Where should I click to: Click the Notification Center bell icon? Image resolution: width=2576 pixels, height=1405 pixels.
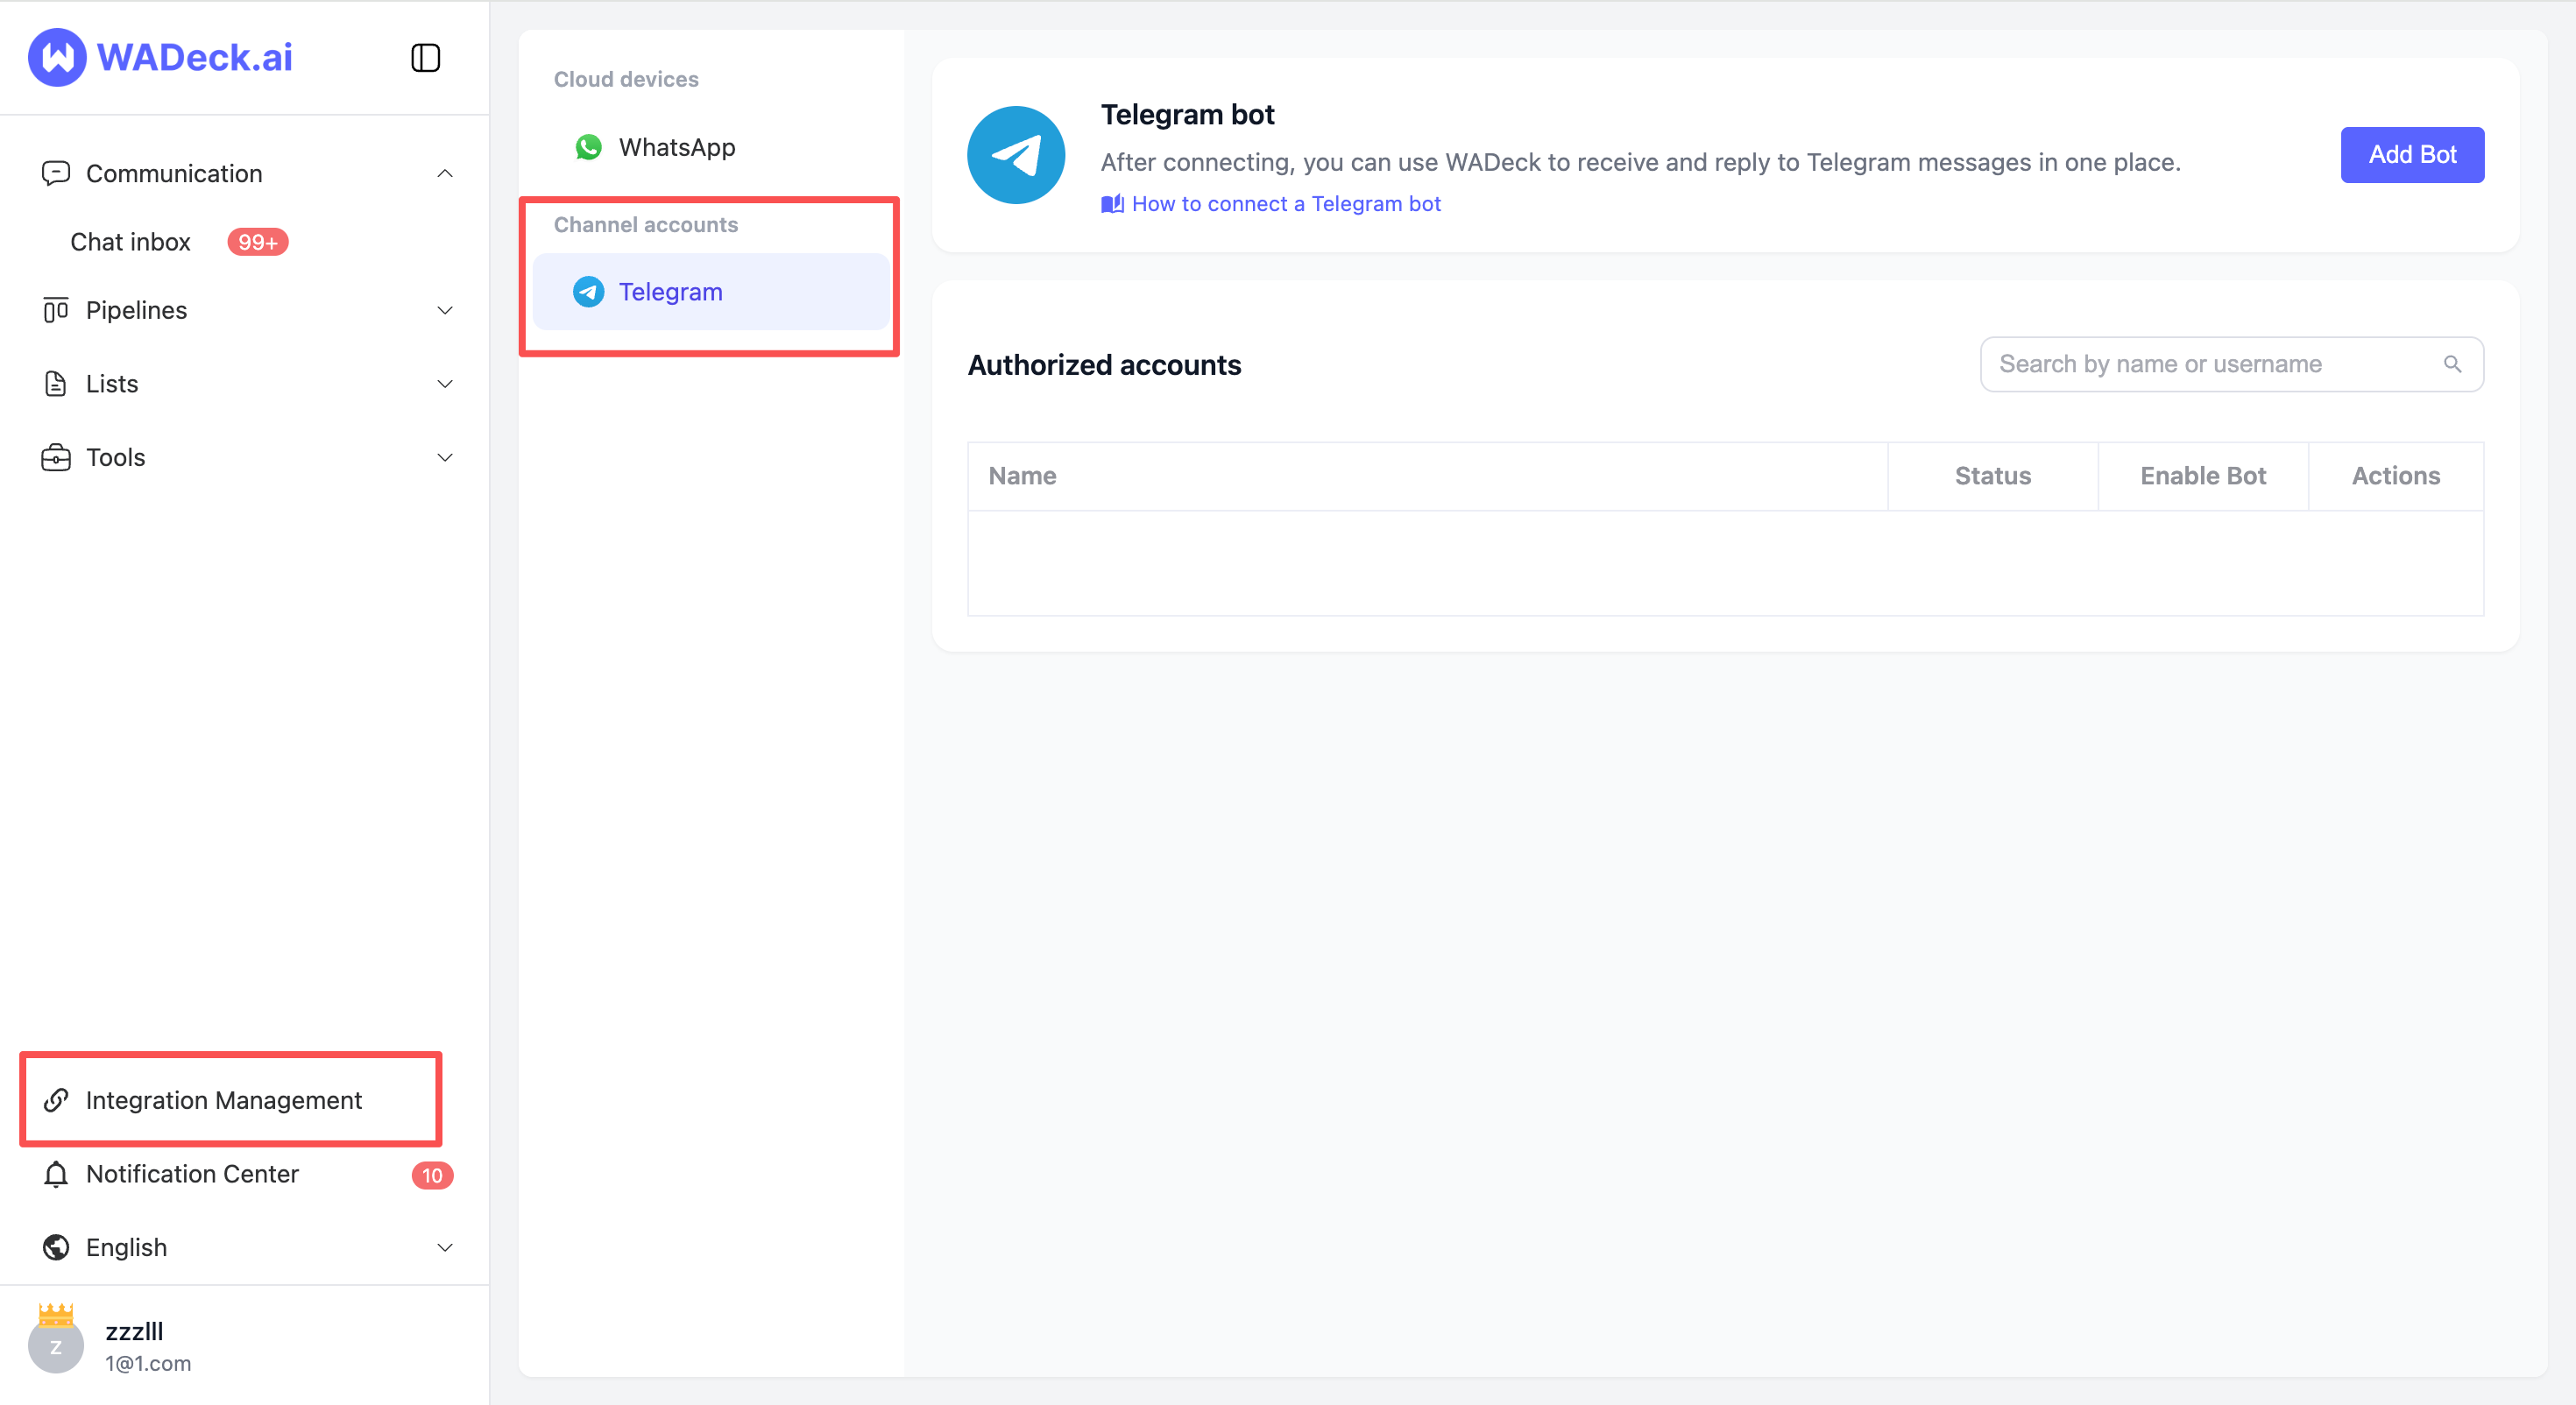[x=56, y=1174]
